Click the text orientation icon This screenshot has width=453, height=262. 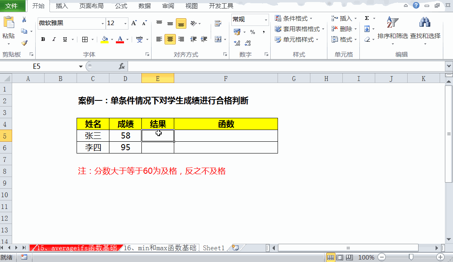194,23
